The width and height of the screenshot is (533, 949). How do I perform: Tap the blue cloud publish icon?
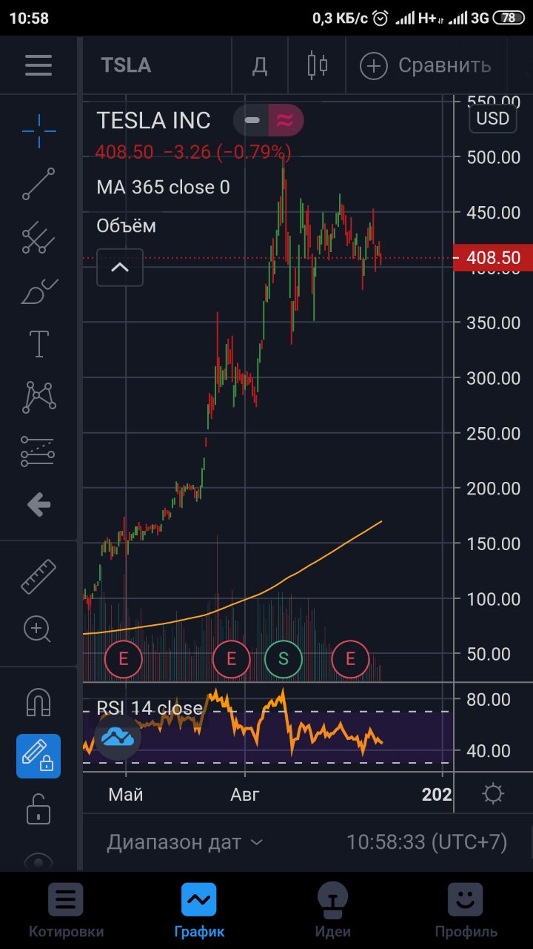tap(118, 737)
